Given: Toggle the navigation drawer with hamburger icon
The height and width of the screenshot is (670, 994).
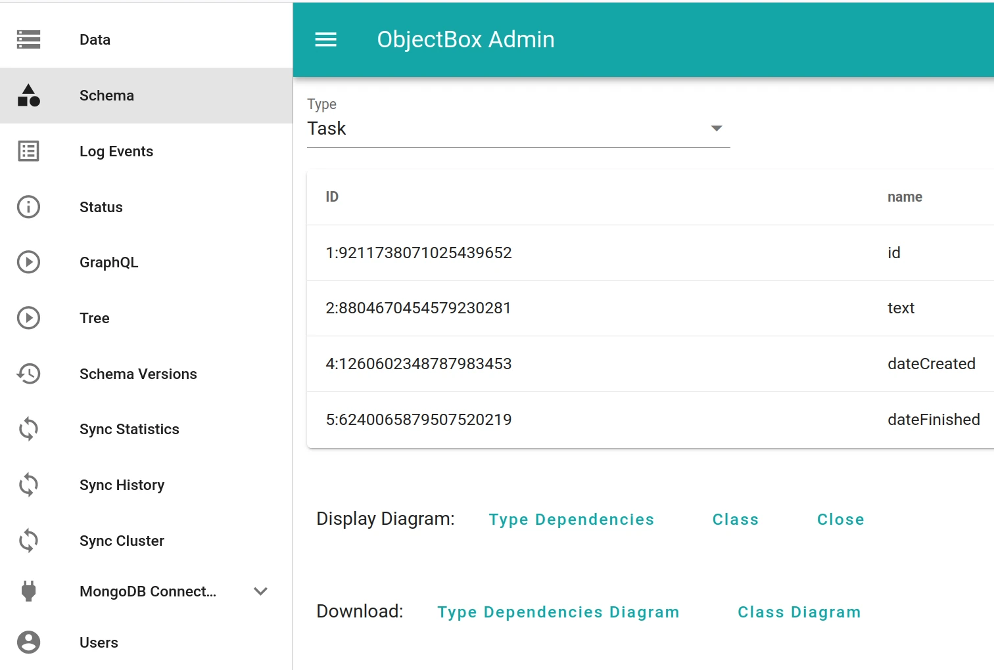Looking at the screenshot, I should coord(325,39).
